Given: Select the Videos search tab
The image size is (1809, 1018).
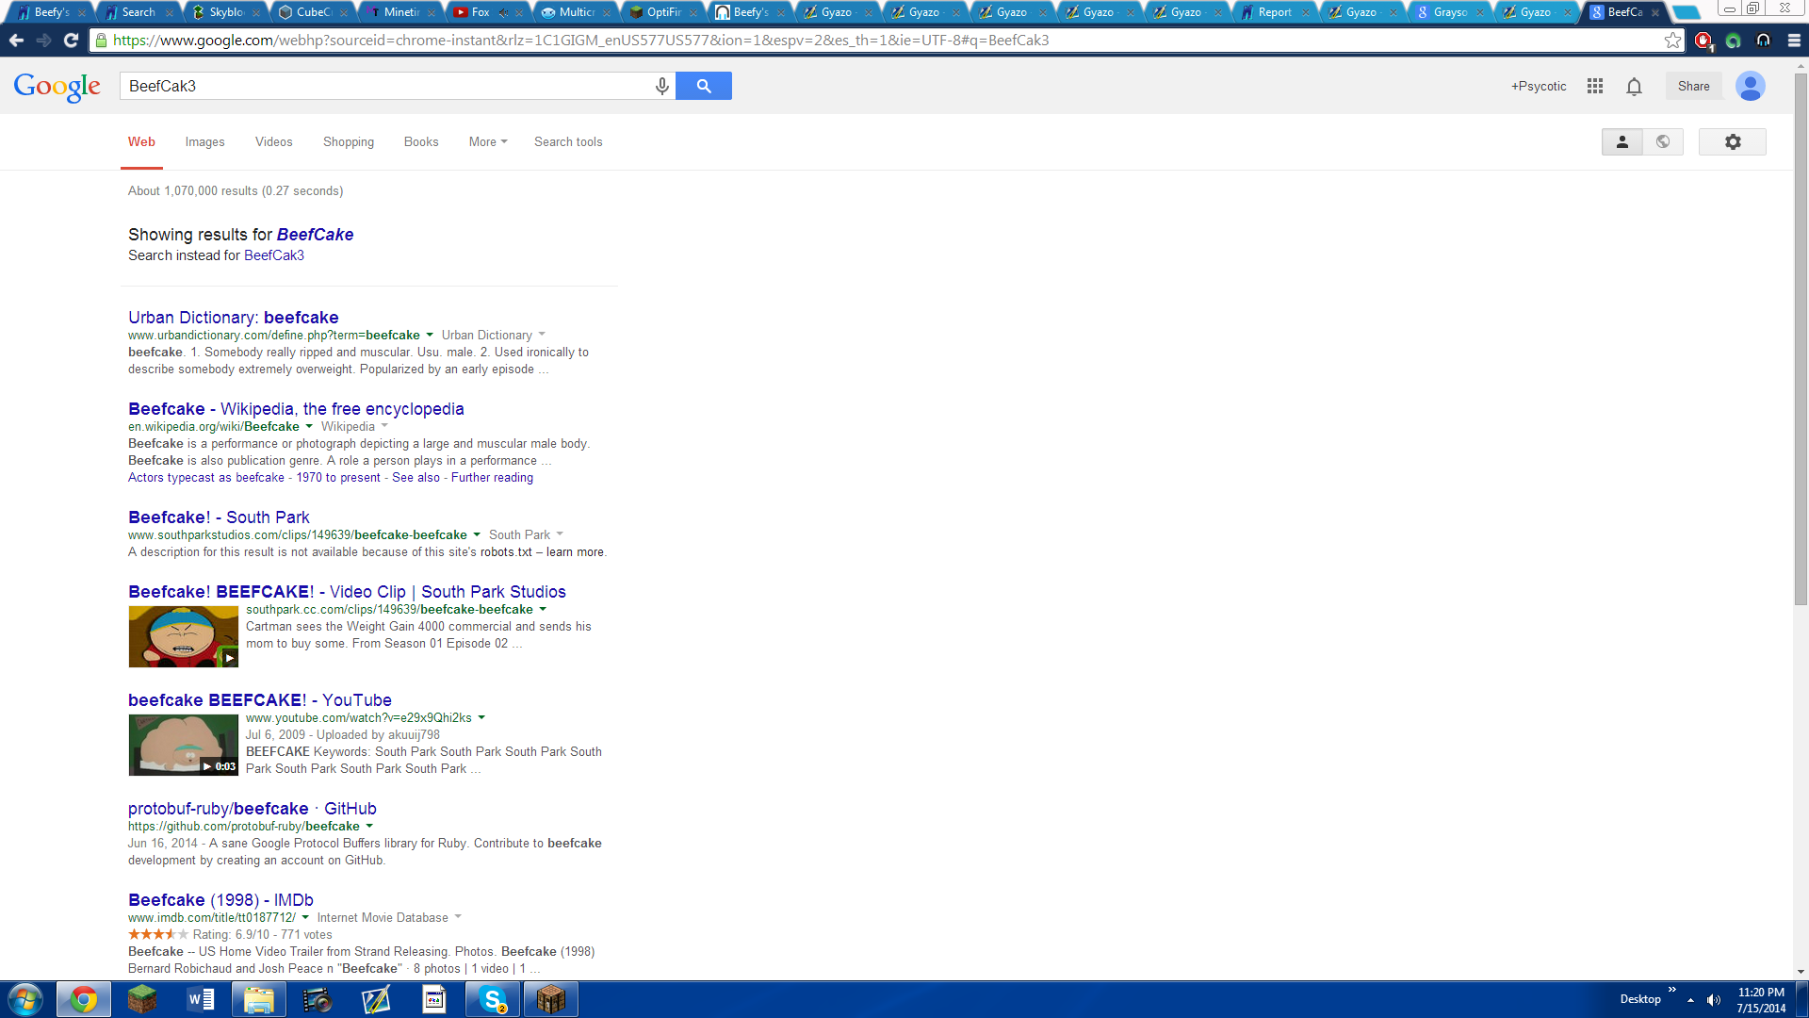Looking at the screenshot, I should click(x=273, y=141).
